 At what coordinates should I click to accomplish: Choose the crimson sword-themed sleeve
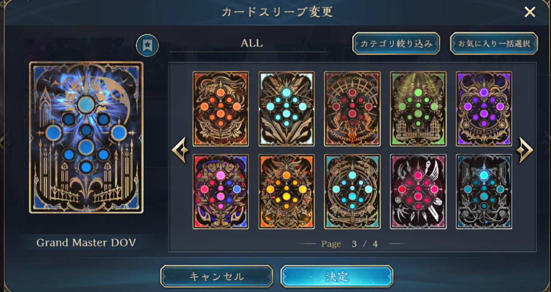418,192
